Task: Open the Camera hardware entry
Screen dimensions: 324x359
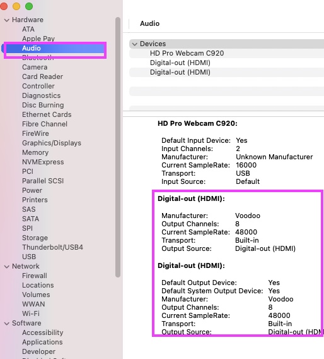Action: pyautogui.click(x=35, y=67)
